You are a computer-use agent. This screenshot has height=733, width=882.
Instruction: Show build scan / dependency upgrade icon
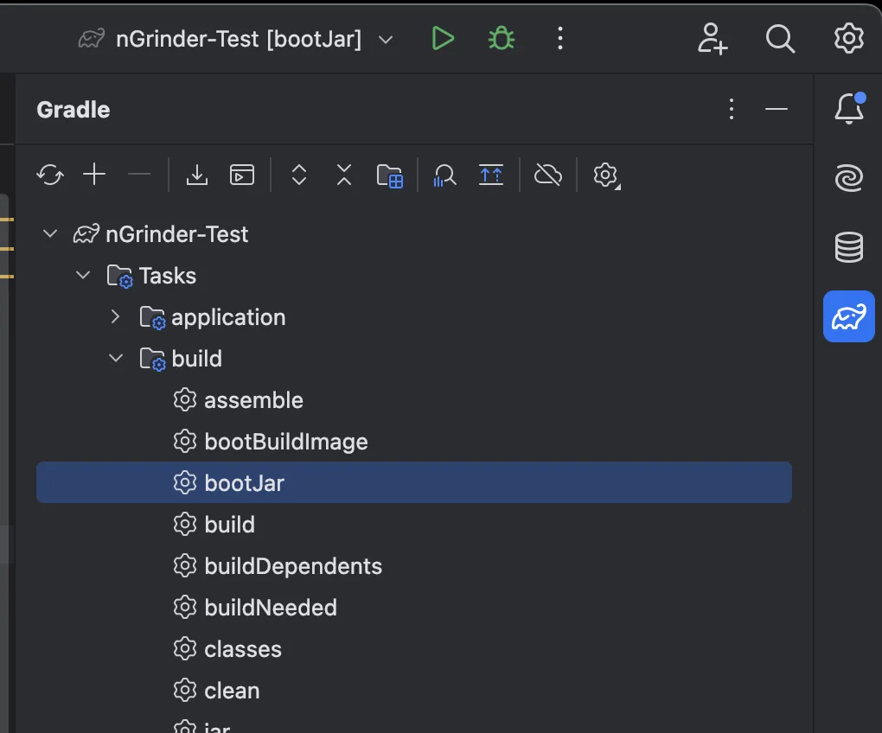491,175
